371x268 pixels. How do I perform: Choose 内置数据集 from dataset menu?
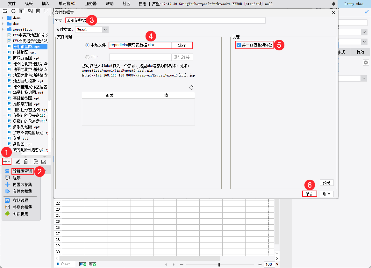[x=23, y=185]
